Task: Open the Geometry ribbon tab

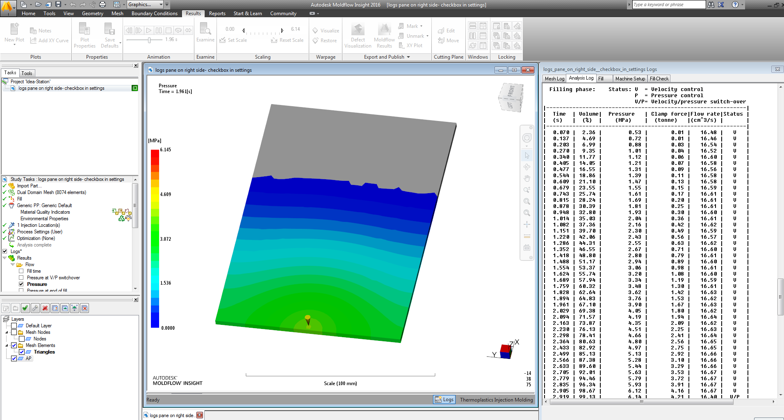Action: [93, 14]
